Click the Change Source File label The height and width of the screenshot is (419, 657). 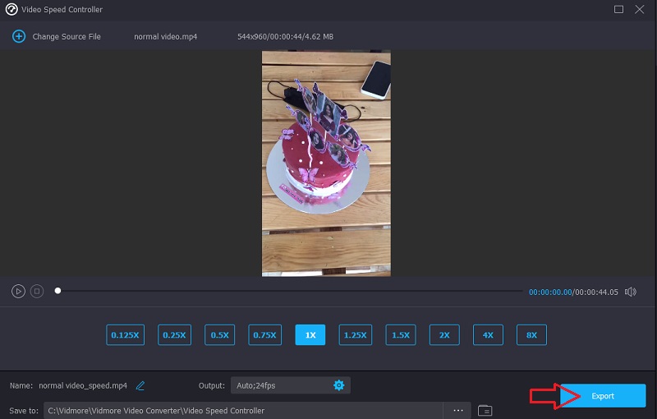(x=67, y=37)
